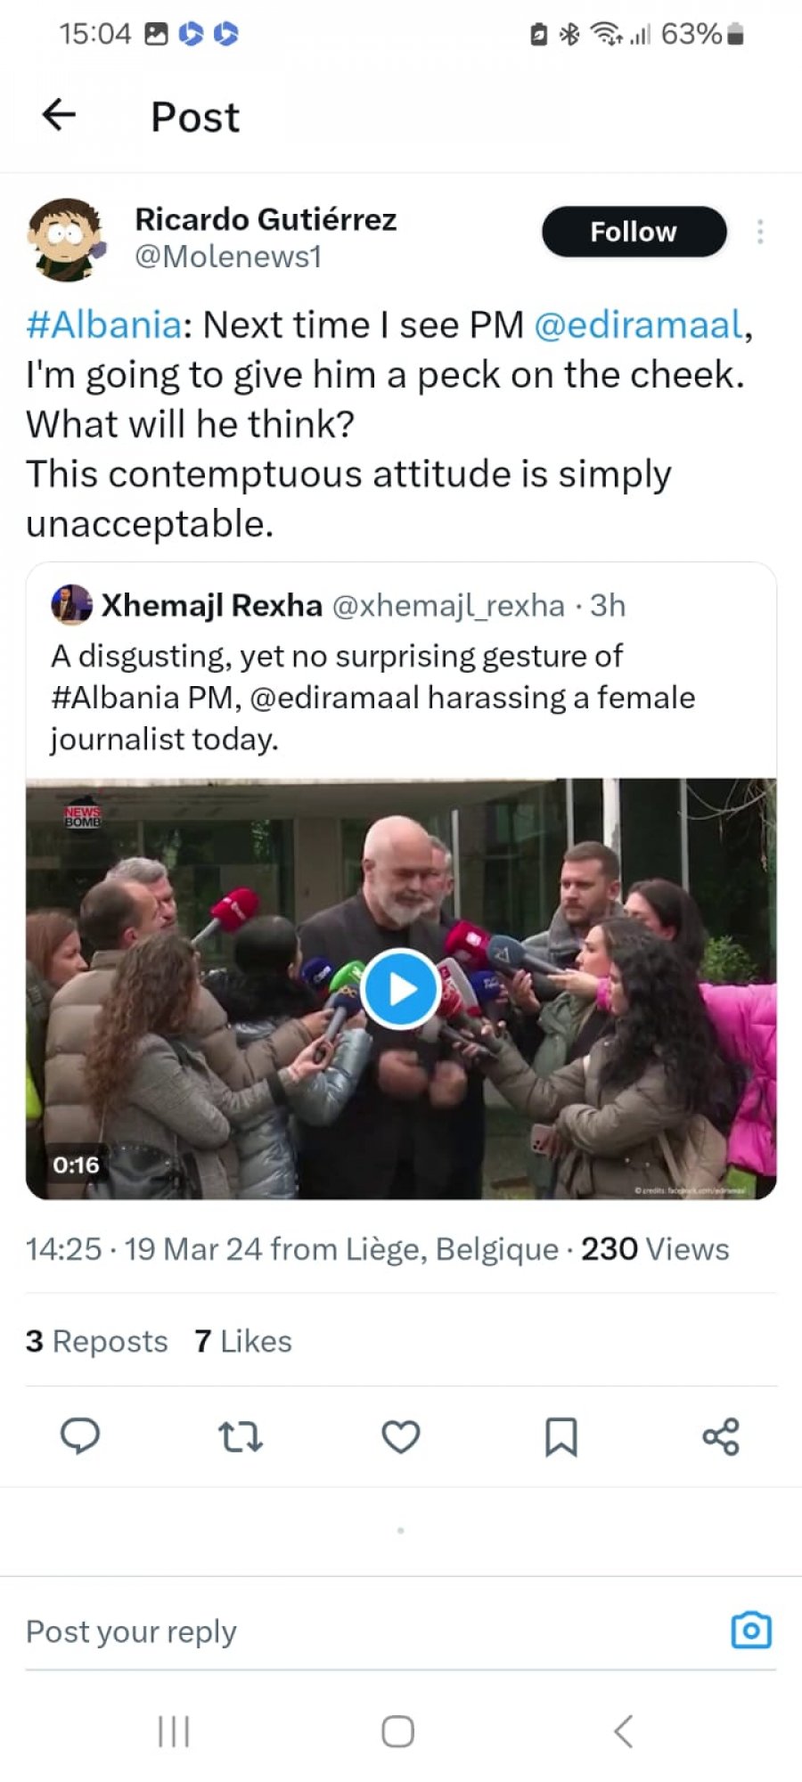
Task: Open the reply speech bubble icon
Action: coord(80,1436)
